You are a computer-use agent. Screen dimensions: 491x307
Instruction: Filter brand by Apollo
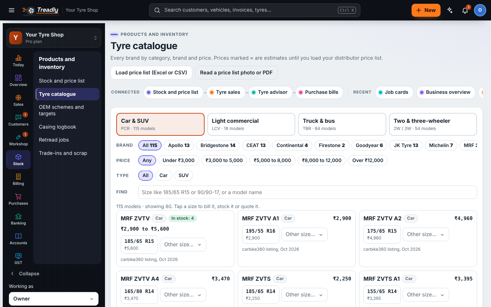click(179, 145)
